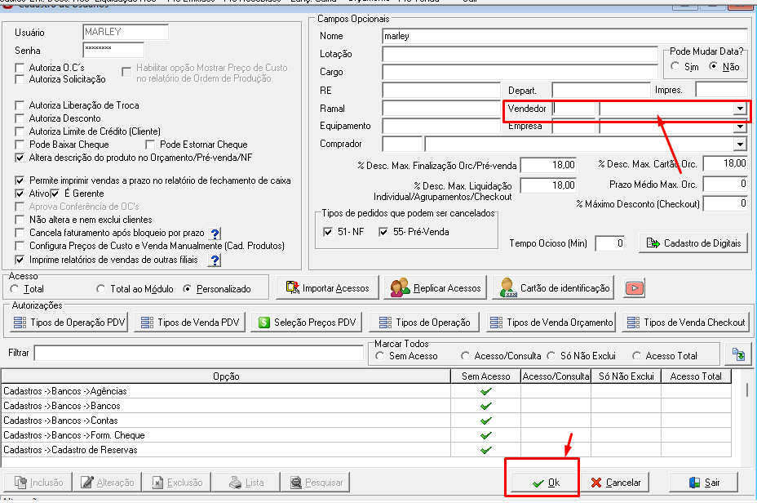The height and width of the screenshot is (503, 757).
Task: Select the Sim radio for Pode Mudar Data
Action: (x=675, y=66)
